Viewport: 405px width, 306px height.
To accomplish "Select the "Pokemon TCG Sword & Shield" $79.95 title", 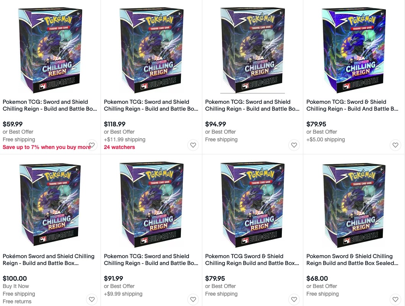I will [x=252, y=260].
